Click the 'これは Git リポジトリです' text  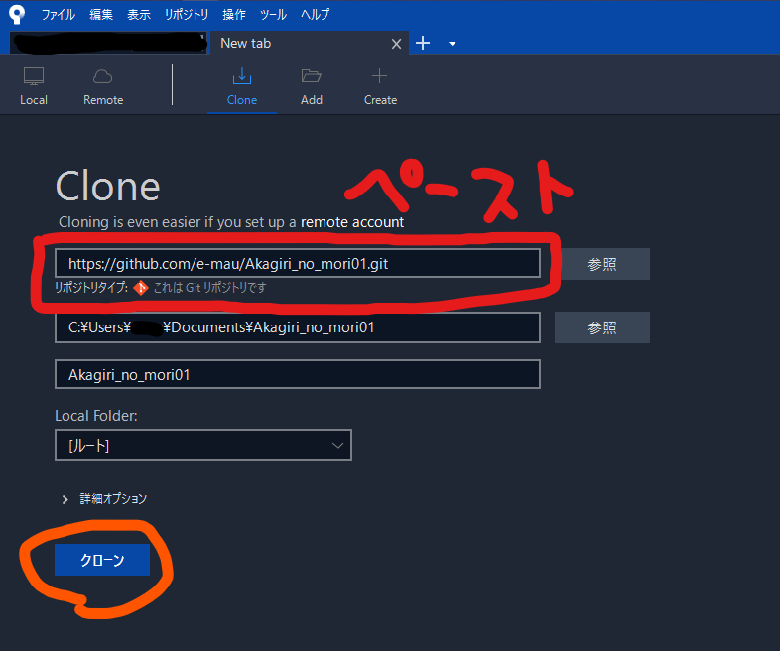pos(209,288)
